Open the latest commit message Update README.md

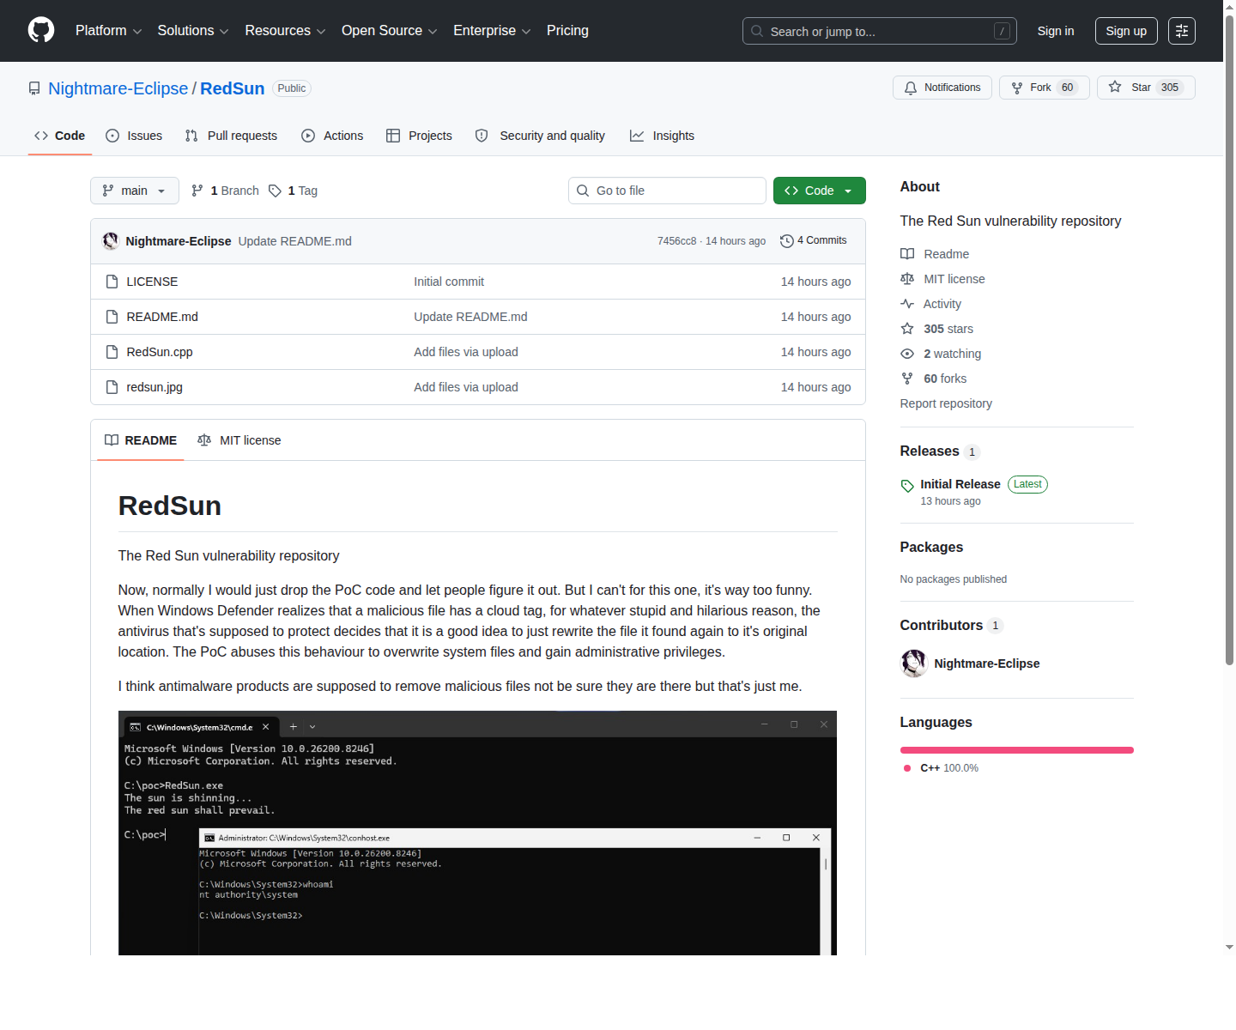click(295, 241)
